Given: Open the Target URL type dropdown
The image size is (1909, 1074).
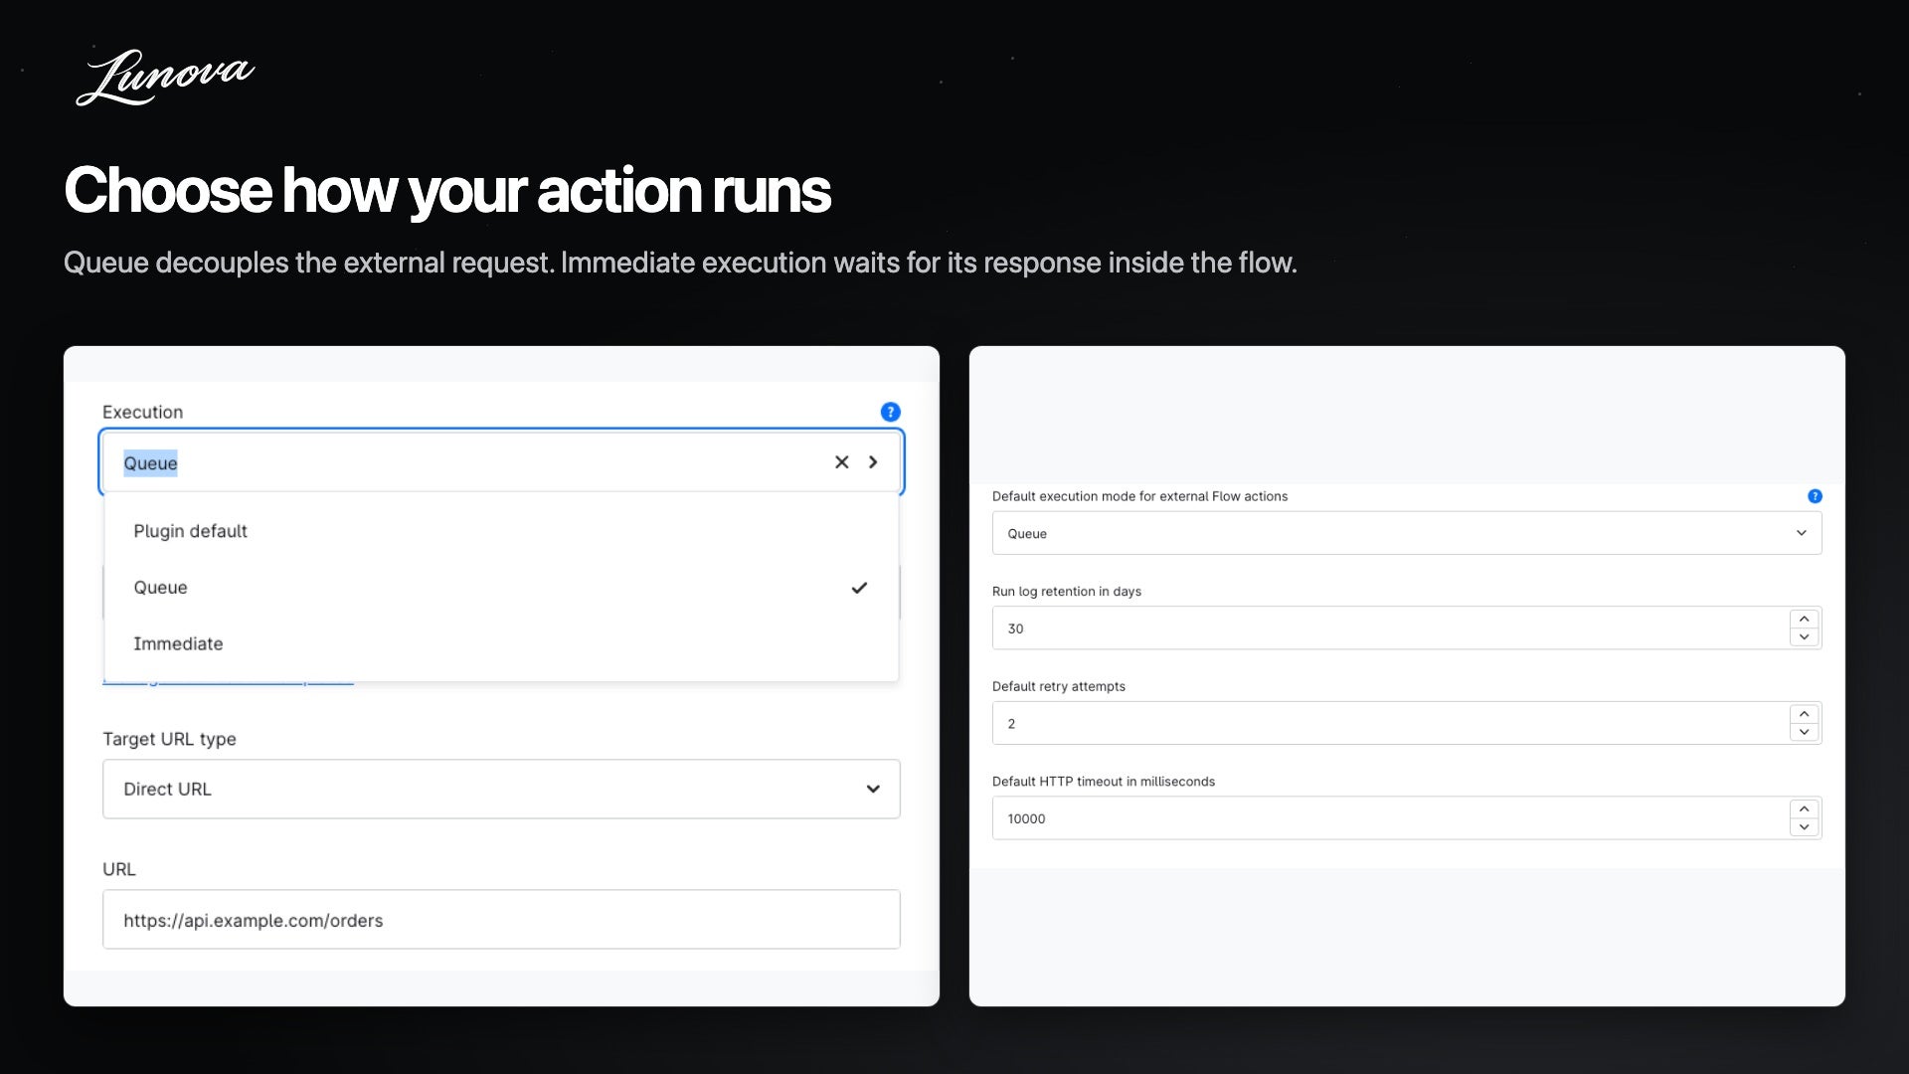Looking at the screenshot, I should coord(501,789).
